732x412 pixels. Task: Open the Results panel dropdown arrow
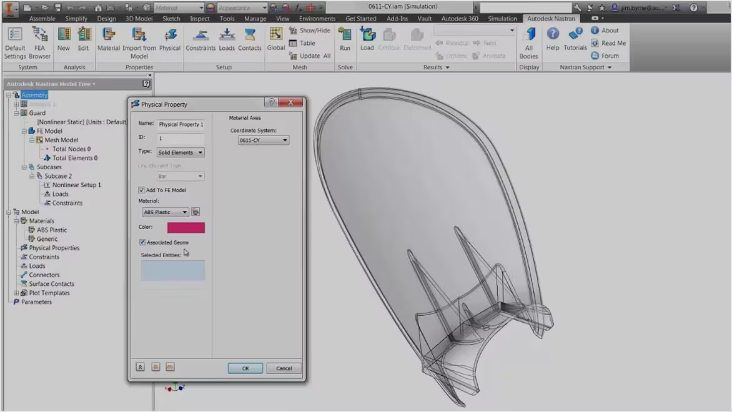click(x=448, y=67)
